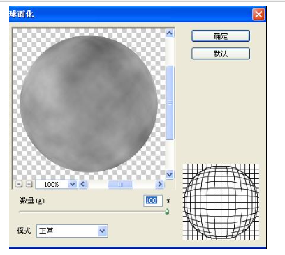This screenshot has width=285, height=255.
Task: Open the 100% zoom level dropdown
Action: [73, 184]
